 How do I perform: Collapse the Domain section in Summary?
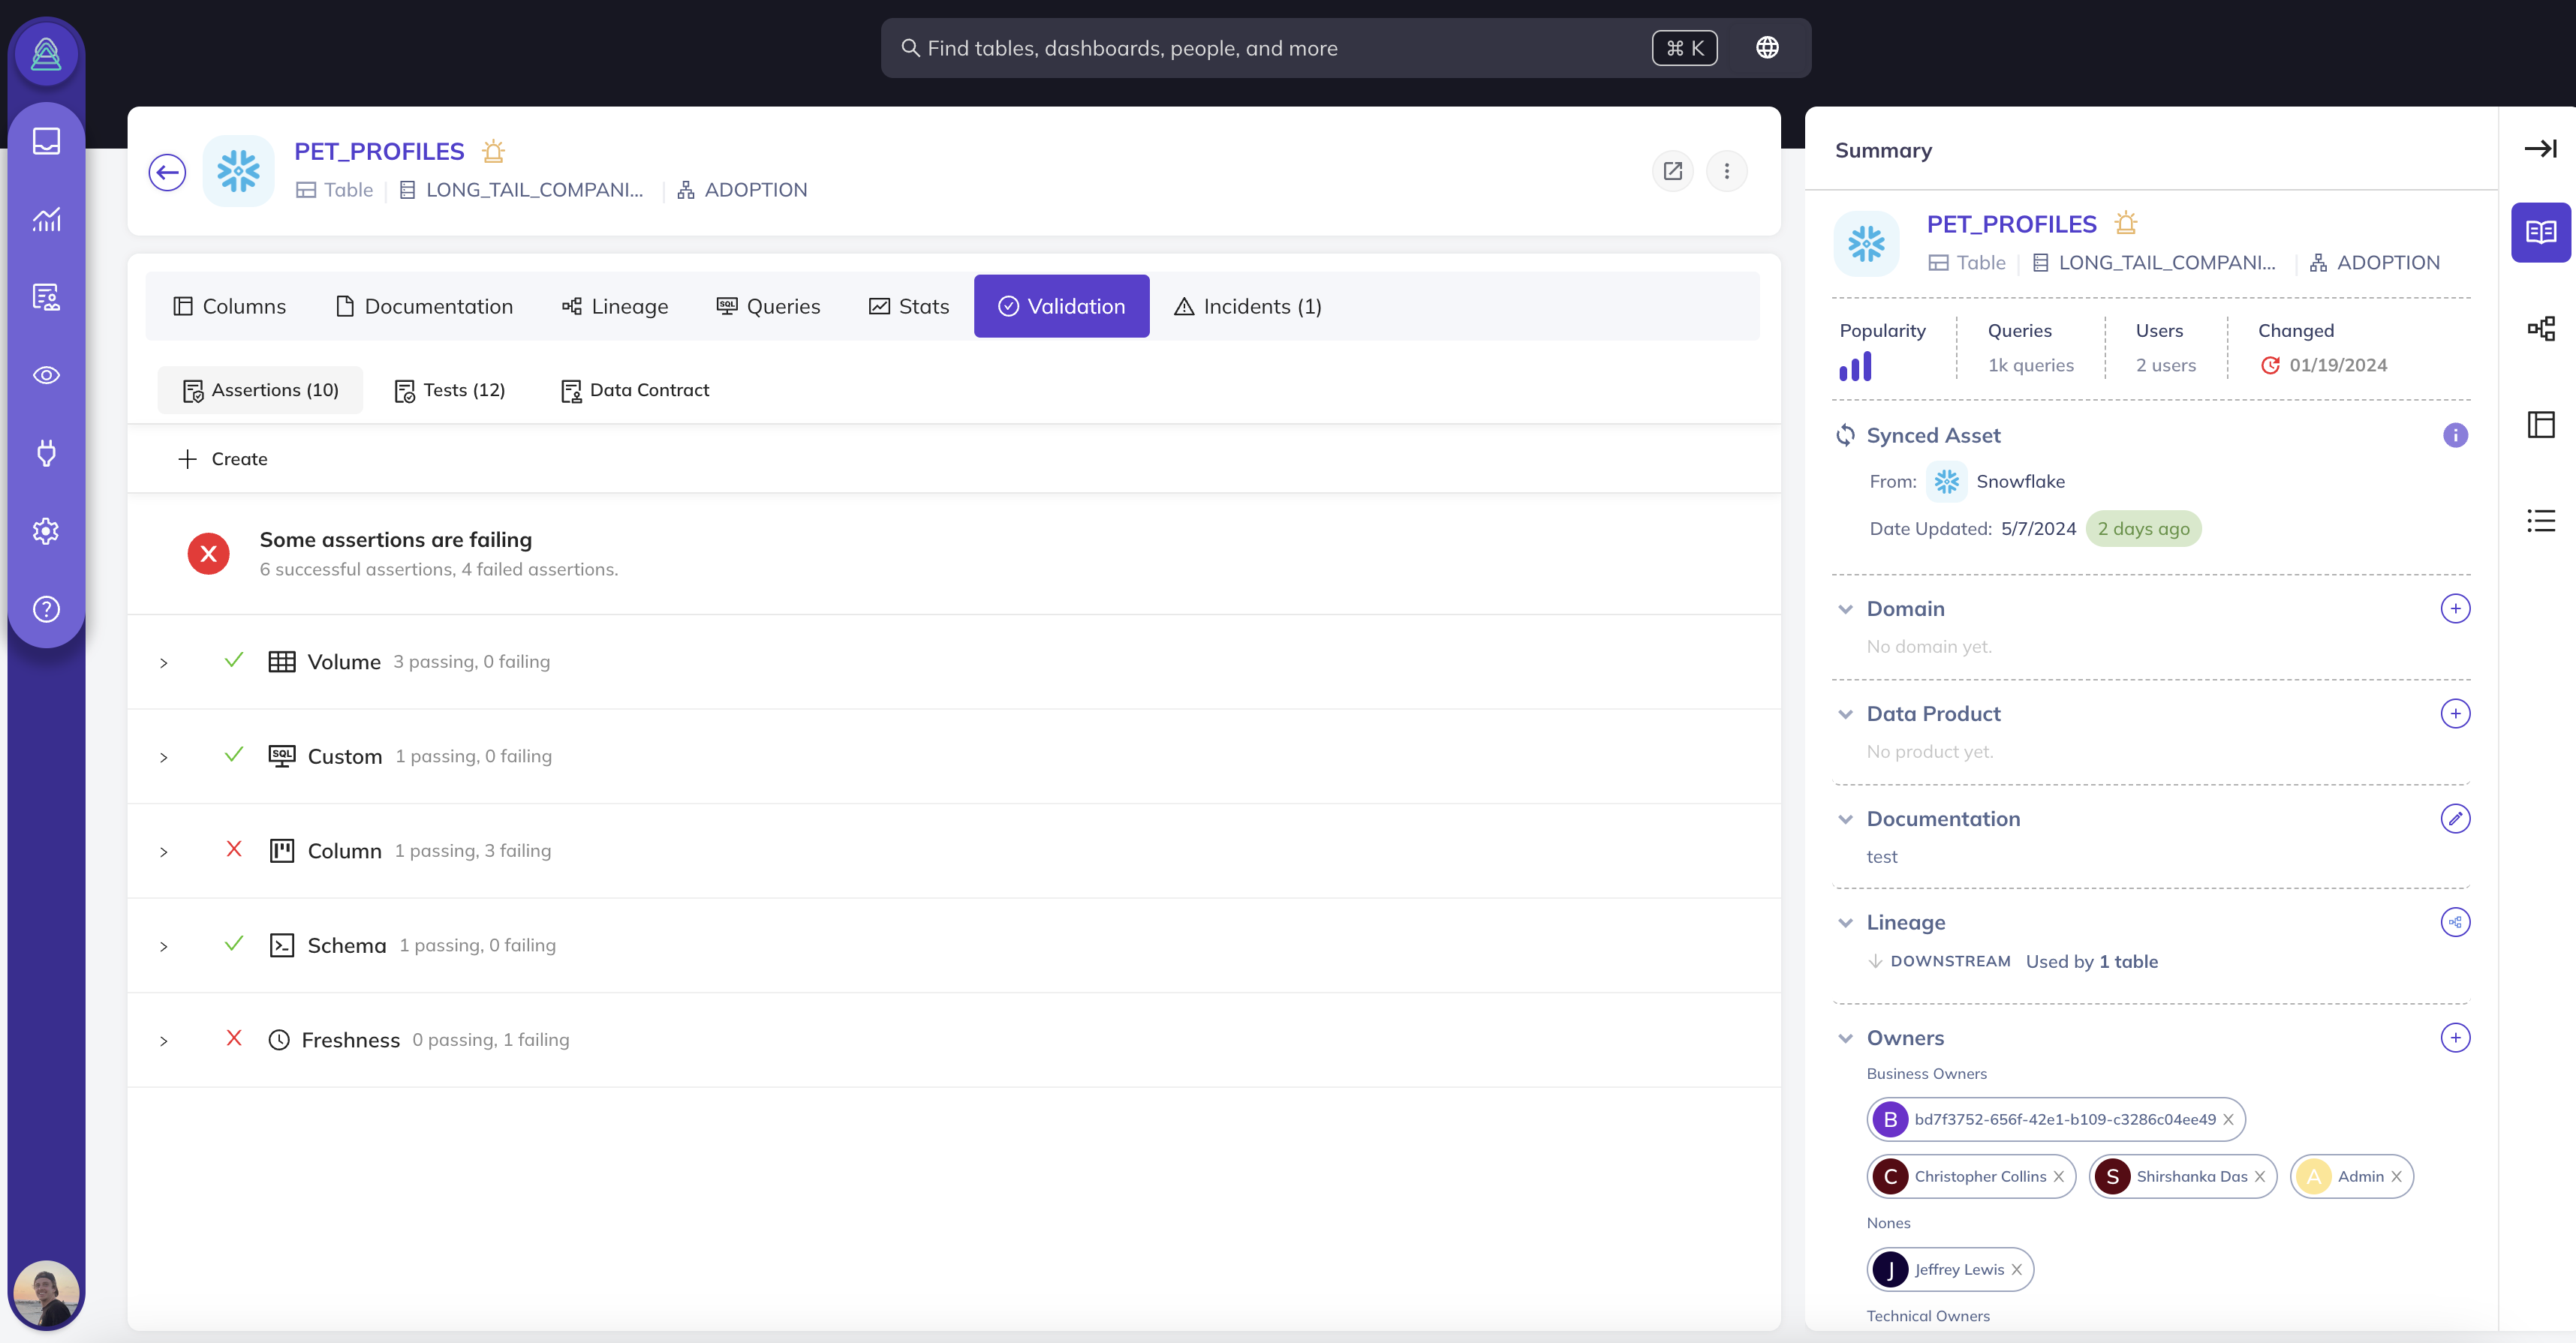click(1845, 608)
